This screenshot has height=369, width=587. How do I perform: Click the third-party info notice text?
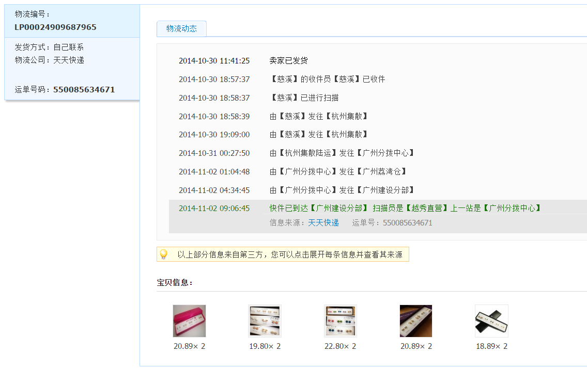point(289,254)
